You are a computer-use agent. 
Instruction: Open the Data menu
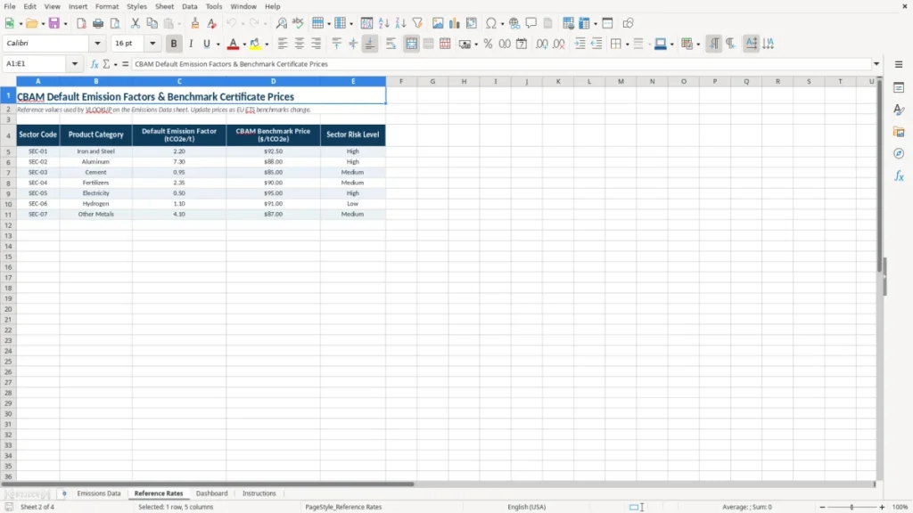click(189, 6)
